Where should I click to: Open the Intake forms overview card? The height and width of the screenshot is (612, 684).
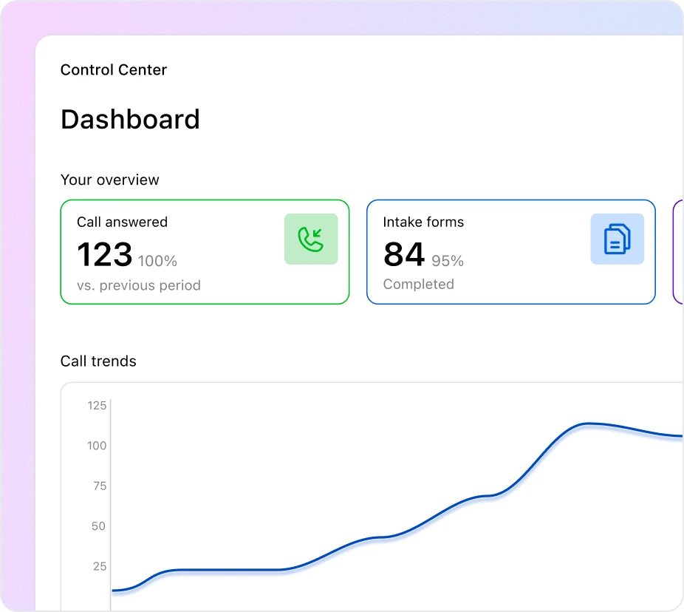click(510, 252)
